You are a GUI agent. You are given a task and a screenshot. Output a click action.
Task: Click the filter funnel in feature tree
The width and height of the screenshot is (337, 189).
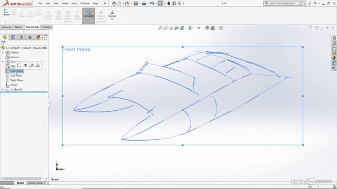point(3,43)
